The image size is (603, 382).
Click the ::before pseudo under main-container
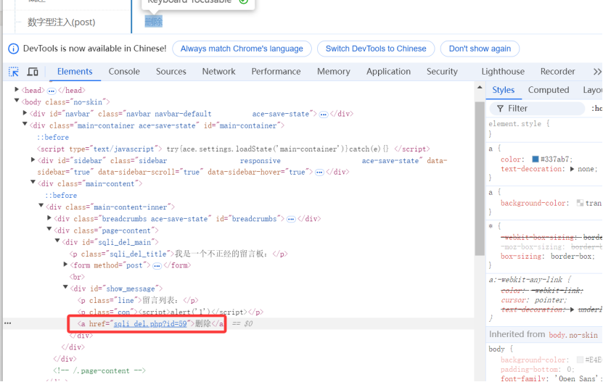tap(53, 138)
